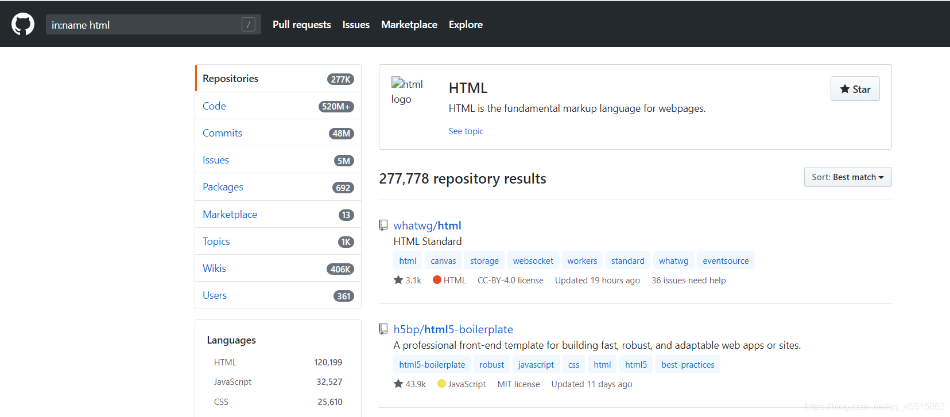Click the 3.1k star count
Screen dimensions: 950x417
click(x=413, y=280)
